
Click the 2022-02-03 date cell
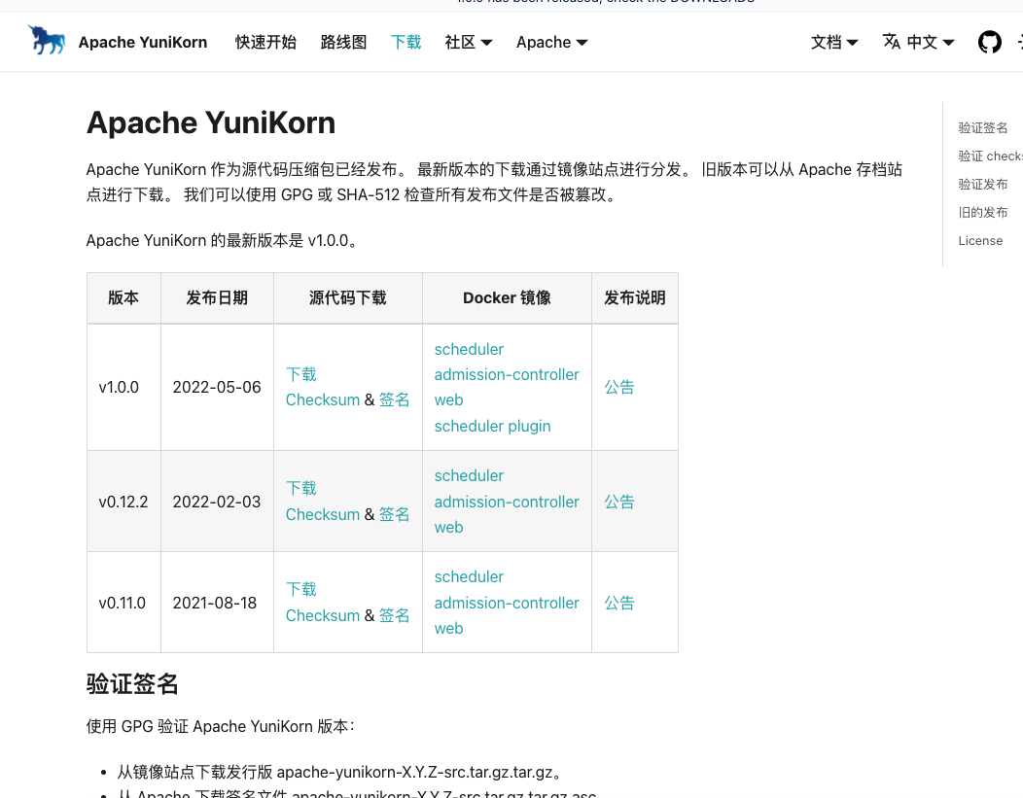217,502
